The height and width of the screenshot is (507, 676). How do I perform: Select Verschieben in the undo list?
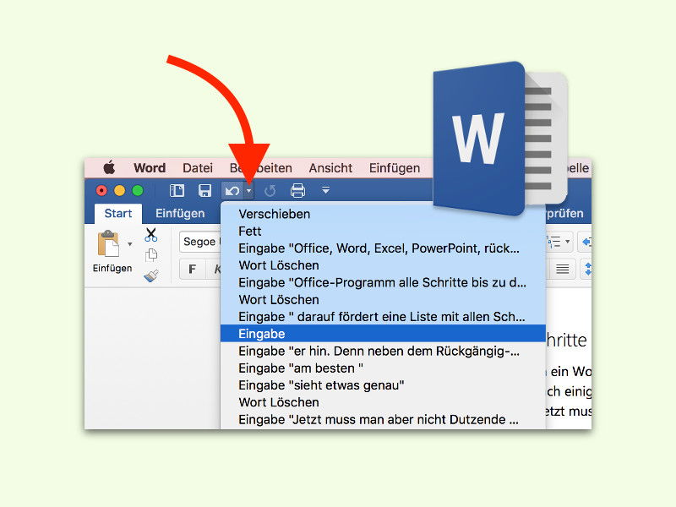point(383,214)
